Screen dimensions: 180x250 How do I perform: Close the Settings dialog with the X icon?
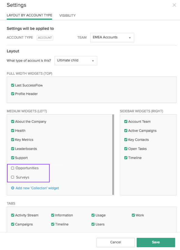(x=174, y=5)
